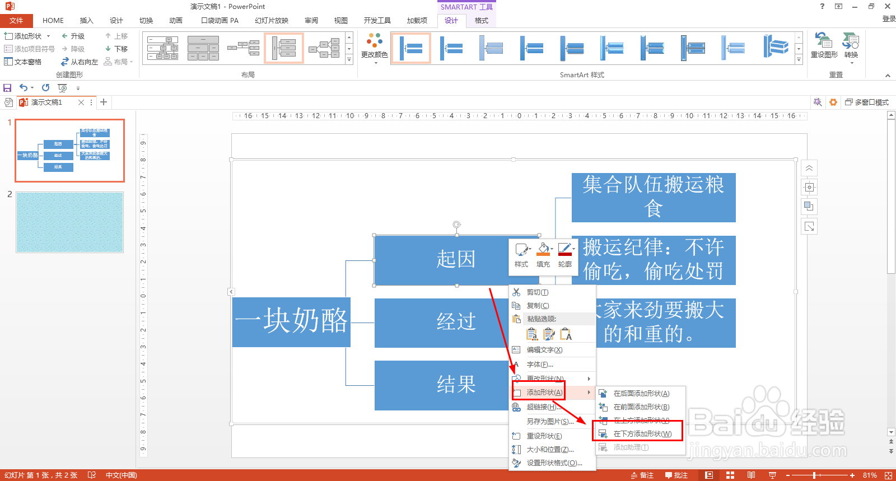The width and height of the screenshot is (896, 481).
Task: Open 设置形状格式 (Format Shape) option
Action: pyautogui.click(x=552, y=463)
